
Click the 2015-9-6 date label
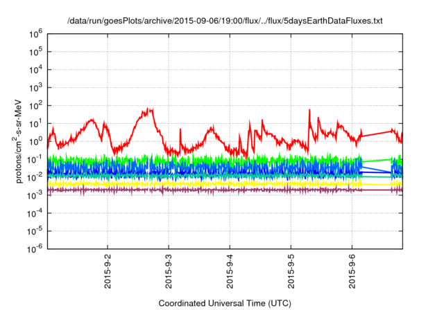pos(352,271)
